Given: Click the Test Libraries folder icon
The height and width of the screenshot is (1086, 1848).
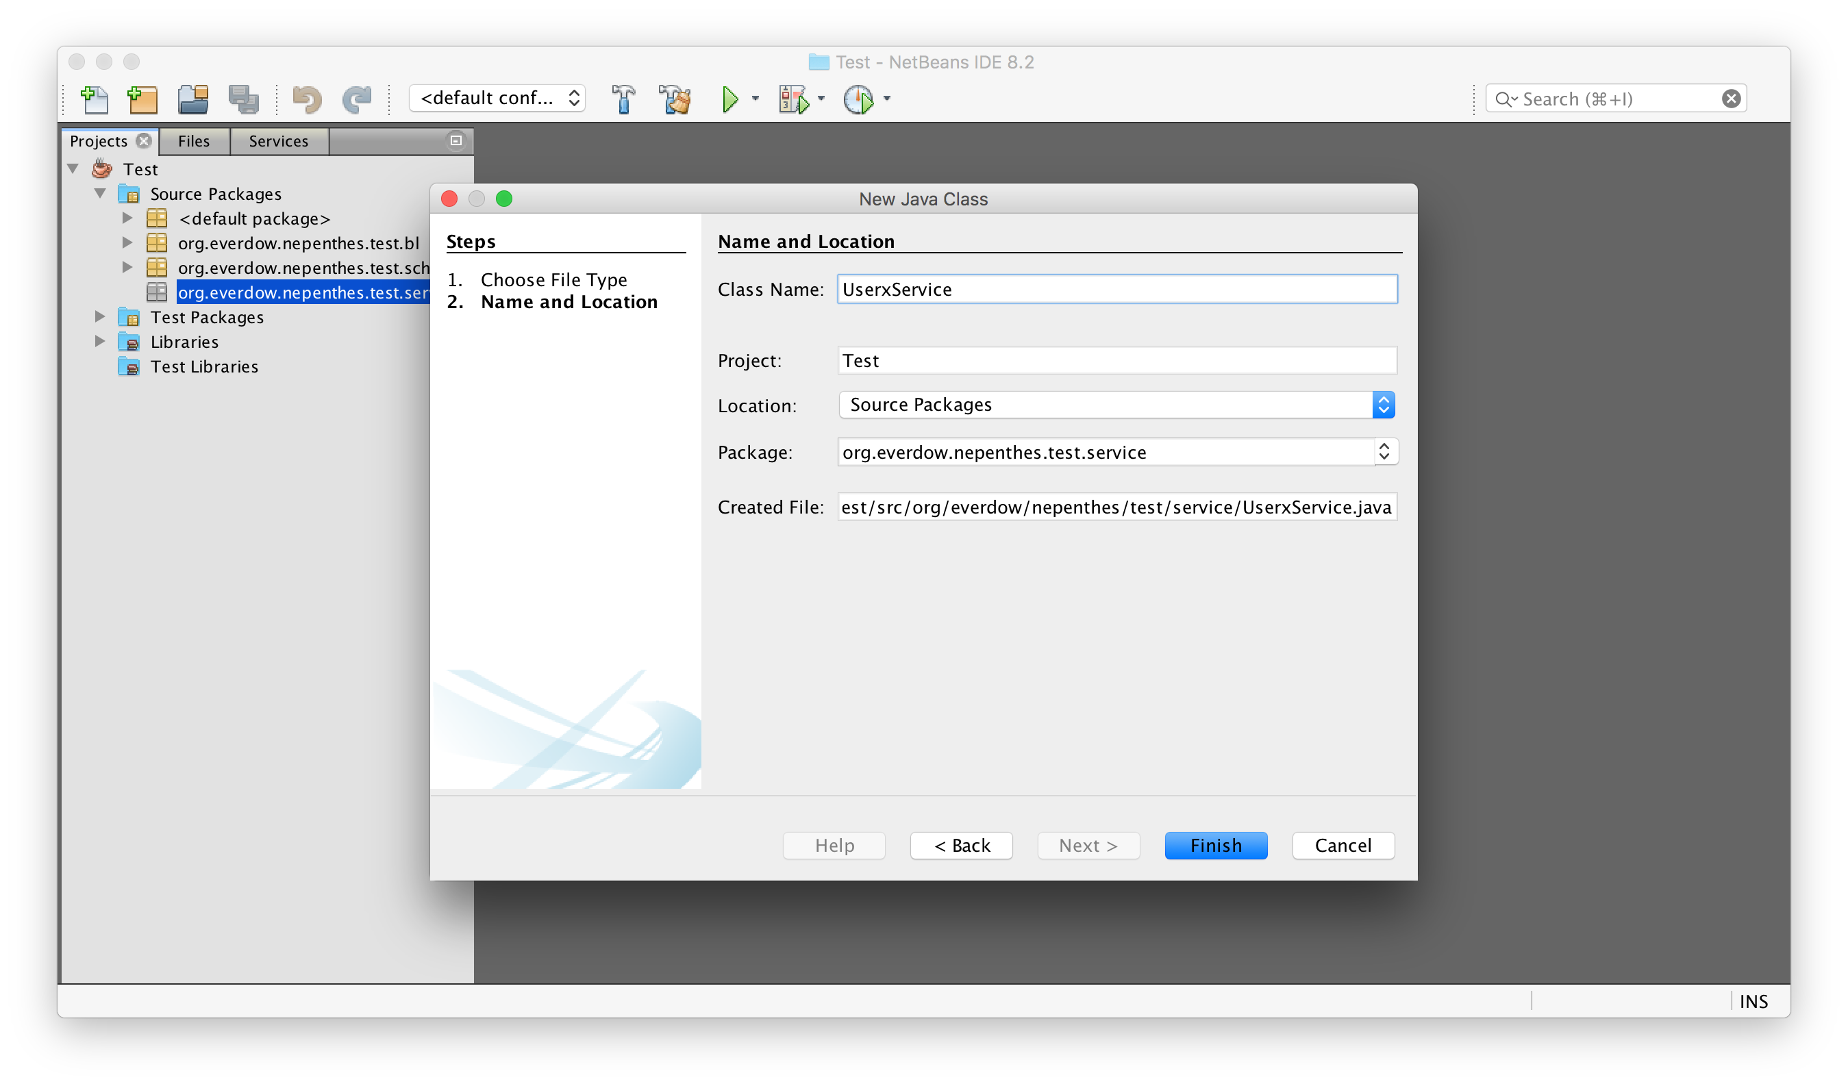Looking at the screenshot, I should point(129,366).
